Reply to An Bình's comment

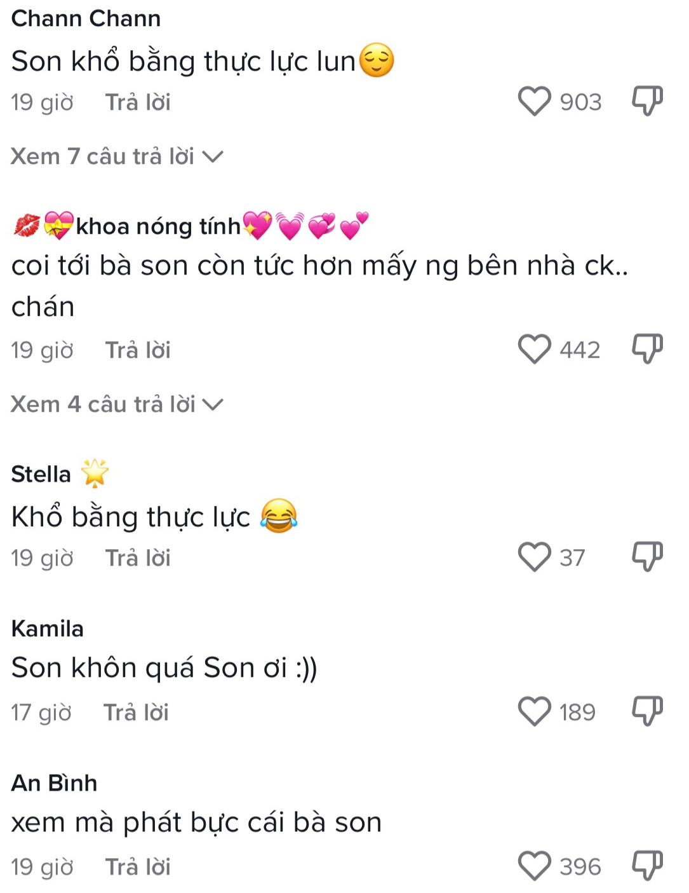pos(138,867)
